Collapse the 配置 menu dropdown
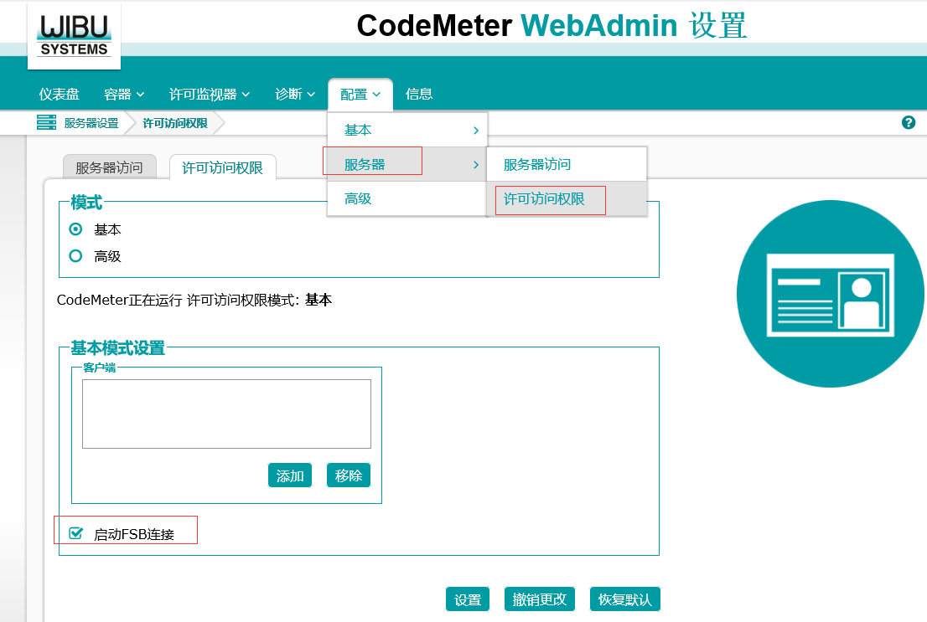The width and height of the screenshot is (927, 622). [x=360, y=95]
